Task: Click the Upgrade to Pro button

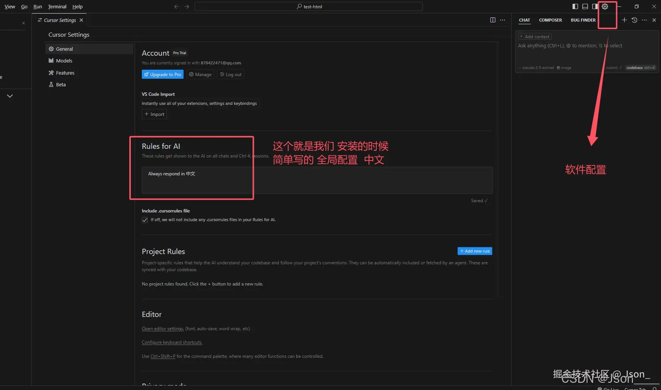Action: pyautogui.click(x=163, y=74)
